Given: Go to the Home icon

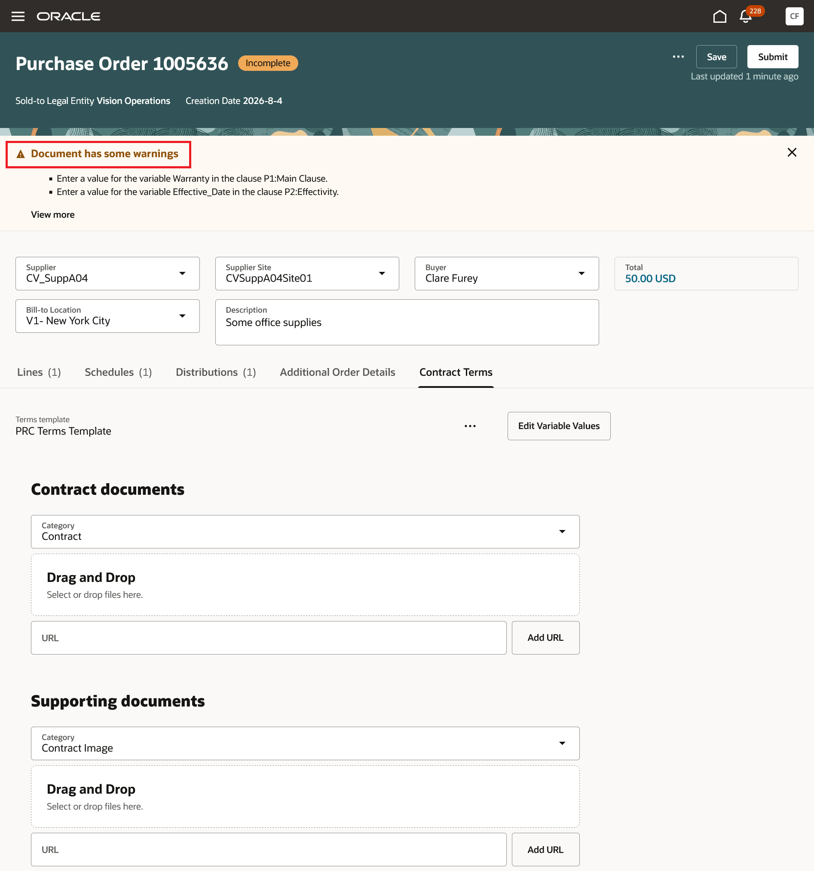Looking at the screenshot, I should [x=719, y=16].
